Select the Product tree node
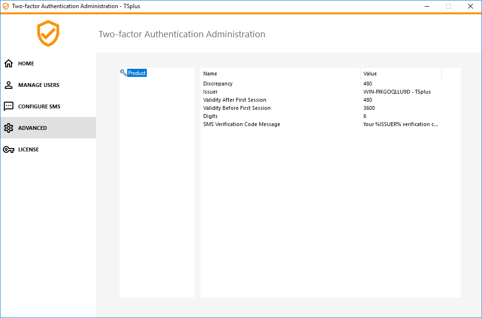This screenshot has height=318, width=482. click(137, 73)
